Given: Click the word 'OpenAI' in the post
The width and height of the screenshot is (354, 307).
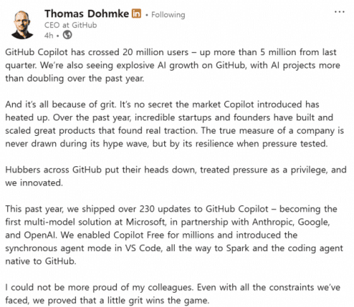Looking at the screenshot, I should [x=40, y=235].
